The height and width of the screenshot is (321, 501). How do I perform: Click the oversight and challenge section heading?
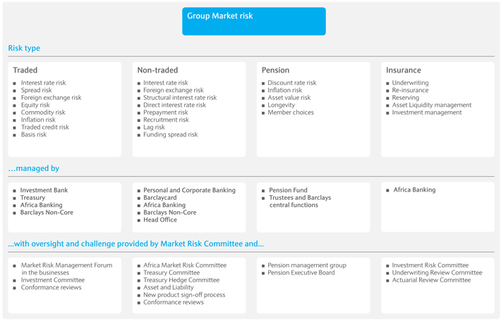(x=135, y=244)
